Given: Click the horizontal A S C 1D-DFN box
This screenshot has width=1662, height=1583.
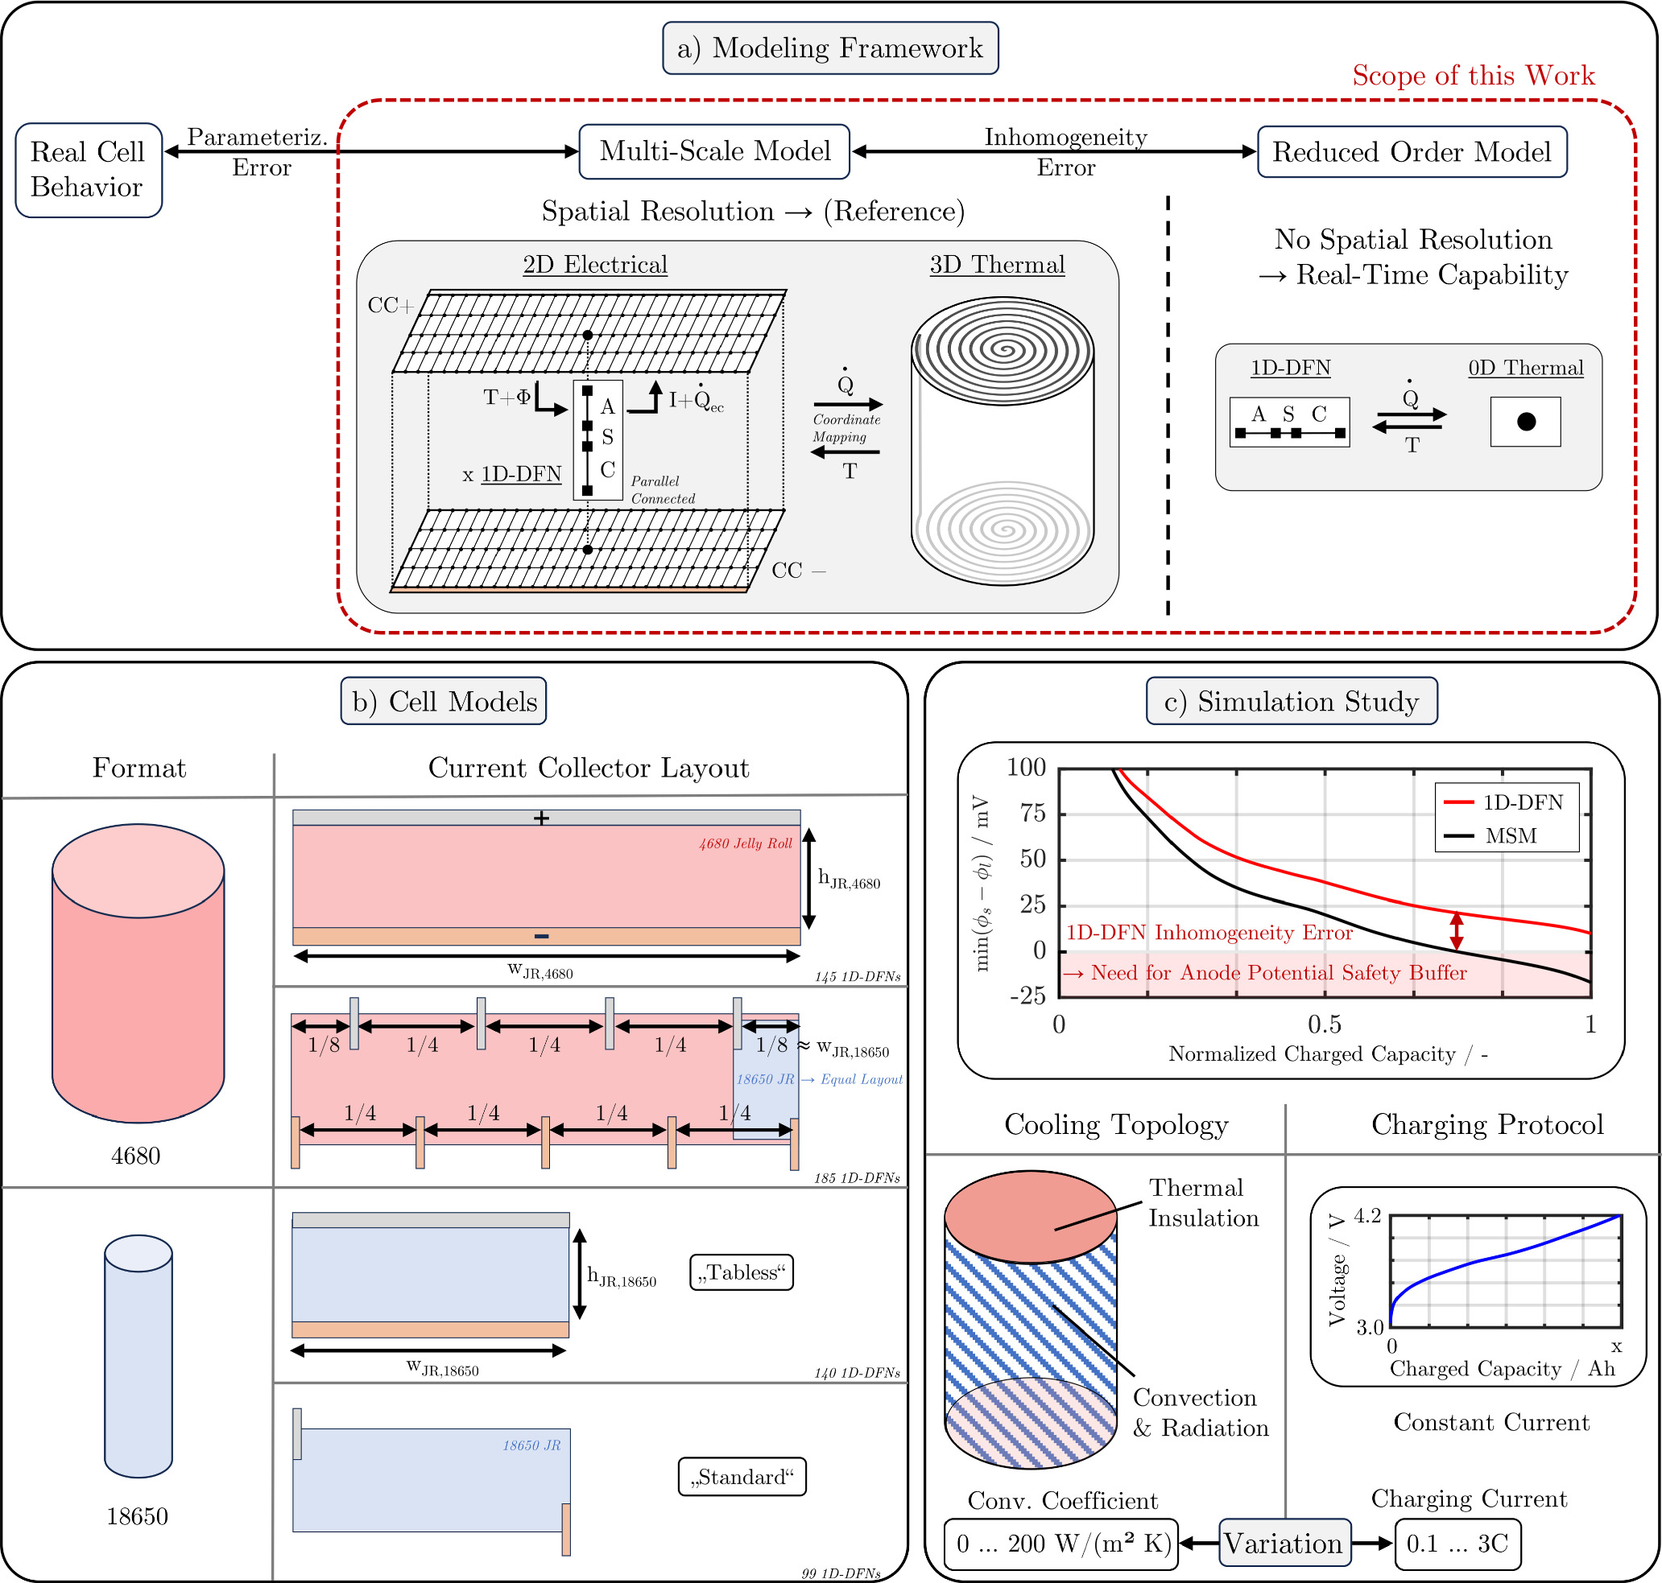Looking at the screenshot, I should point(1289,422).
